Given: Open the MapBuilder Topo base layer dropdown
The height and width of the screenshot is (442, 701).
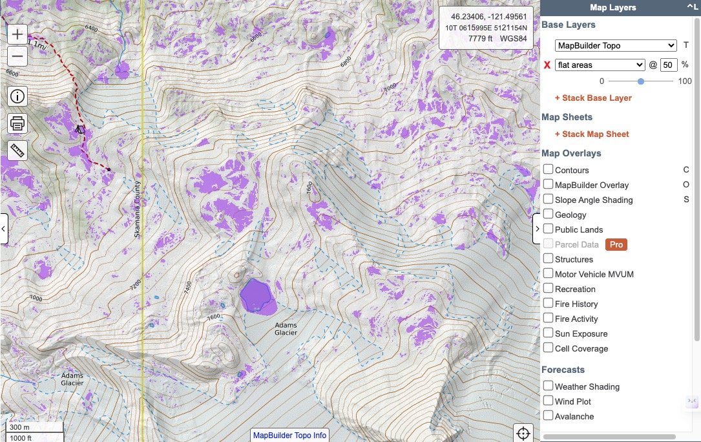Looking at the screenshot, I should [616, 46].
